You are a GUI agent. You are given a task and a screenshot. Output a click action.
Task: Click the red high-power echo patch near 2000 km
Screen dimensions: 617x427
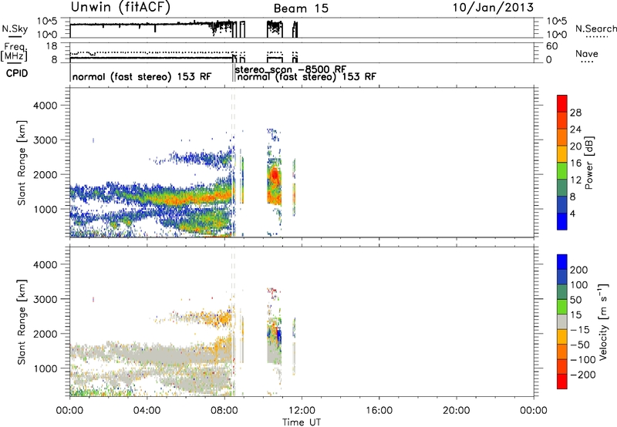pos(275,174)
